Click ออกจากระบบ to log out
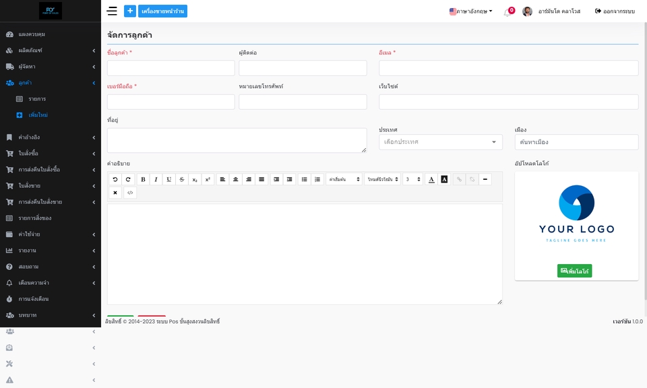647x388 pixels. (615, 11)
